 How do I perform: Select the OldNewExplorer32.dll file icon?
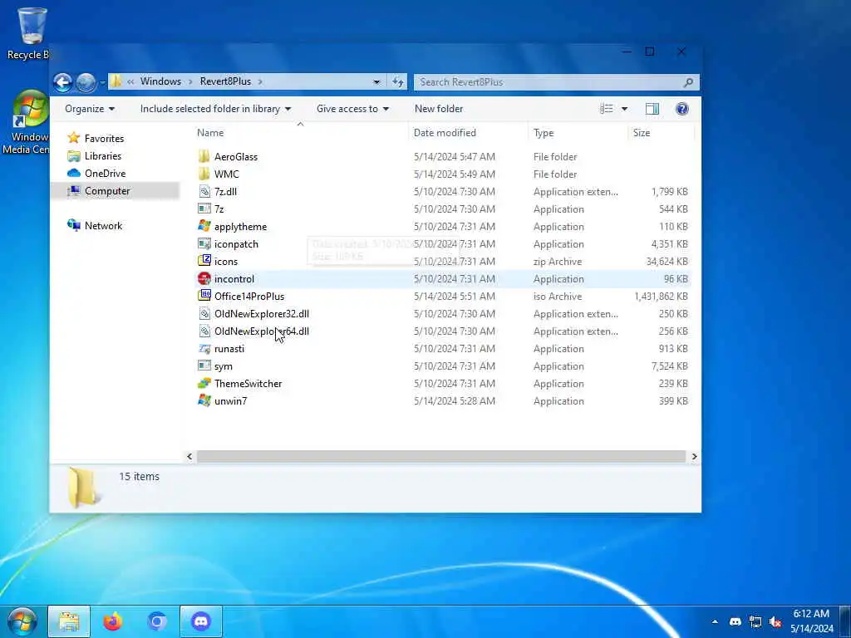click(x=204, y=313)
